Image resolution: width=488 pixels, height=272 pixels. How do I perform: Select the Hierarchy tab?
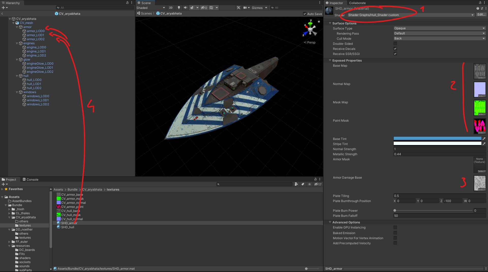tap(11, 3)
